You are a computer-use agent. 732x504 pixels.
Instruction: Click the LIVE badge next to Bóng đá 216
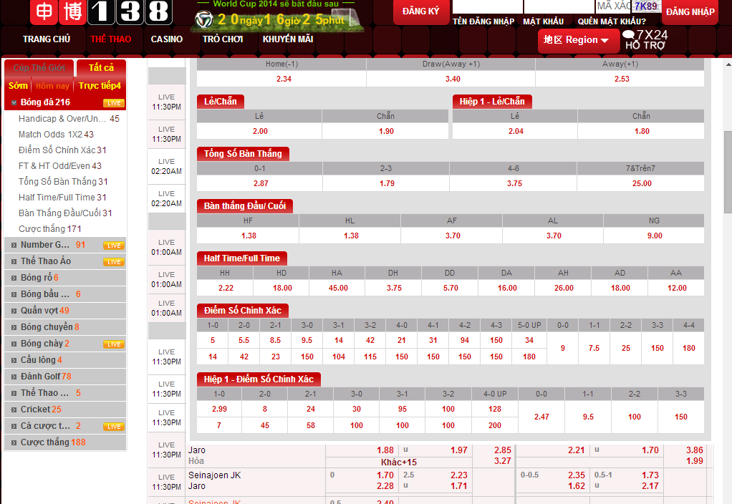pyautogui.click(x=113, y=102)
